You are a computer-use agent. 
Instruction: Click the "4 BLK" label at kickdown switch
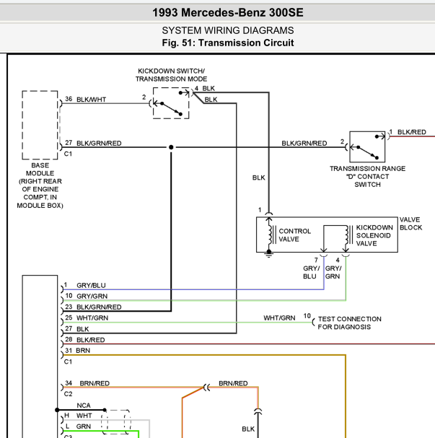click(205, 88)
